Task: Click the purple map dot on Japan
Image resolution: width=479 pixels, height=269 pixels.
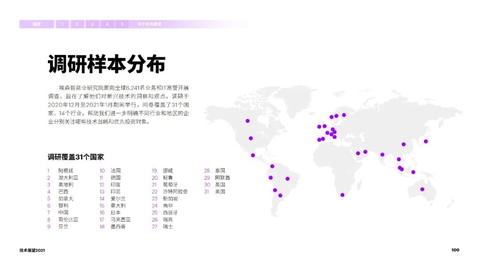Action: tap(426, 141)
